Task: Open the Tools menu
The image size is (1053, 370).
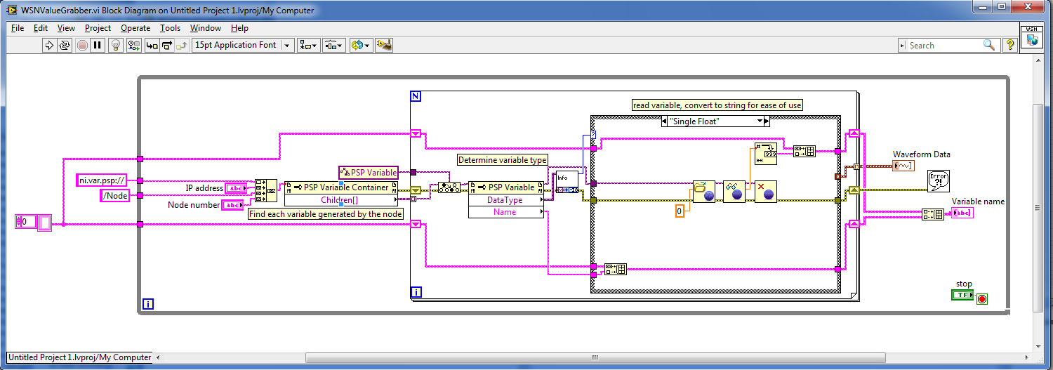Action: [170, 28]
